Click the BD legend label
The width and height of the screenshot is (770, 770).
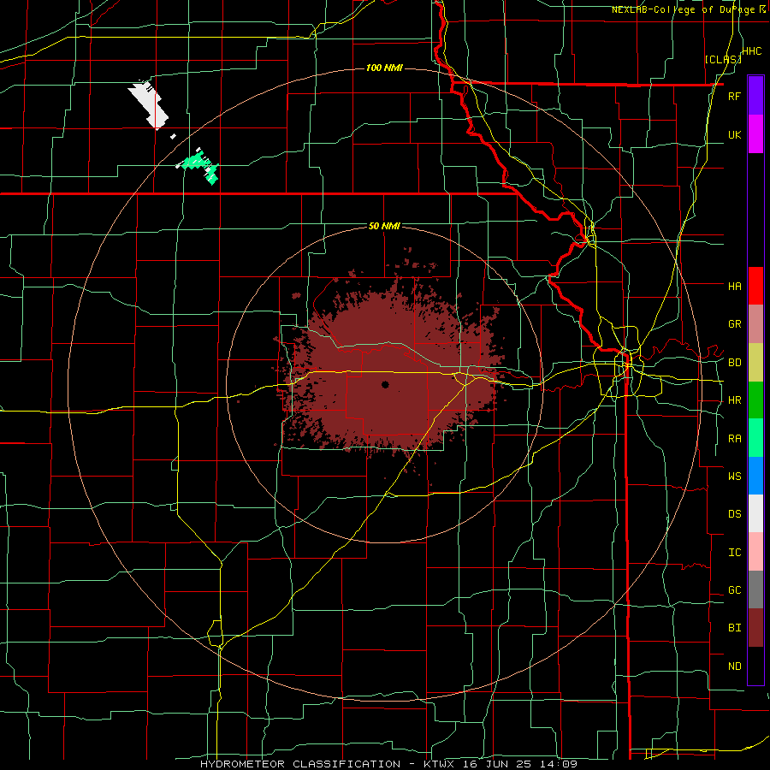pyautogui.click(x=734, y=363)
